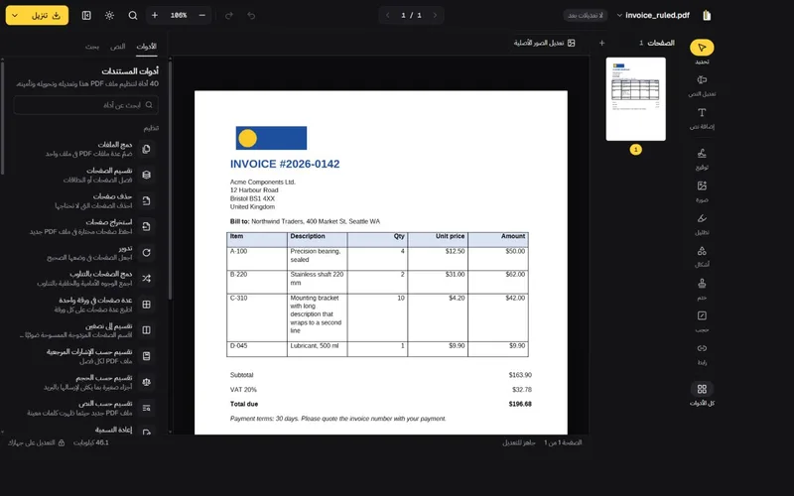
Task: Switch to the بحث tab
Action: click(x=92, y=47)
